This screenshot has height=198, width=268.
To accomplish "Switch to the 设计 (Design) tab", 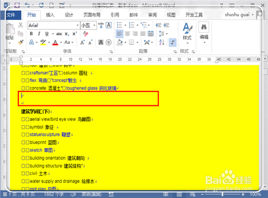I will tap(69, 15).
